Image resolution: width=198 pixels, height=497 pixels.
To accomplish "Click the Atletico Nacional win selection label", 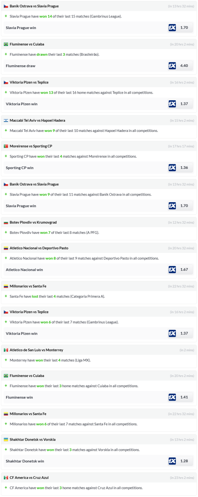I will (24, 269).
